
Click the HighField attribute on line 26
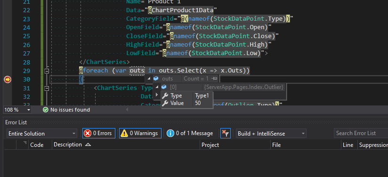(x=143, y=45)
